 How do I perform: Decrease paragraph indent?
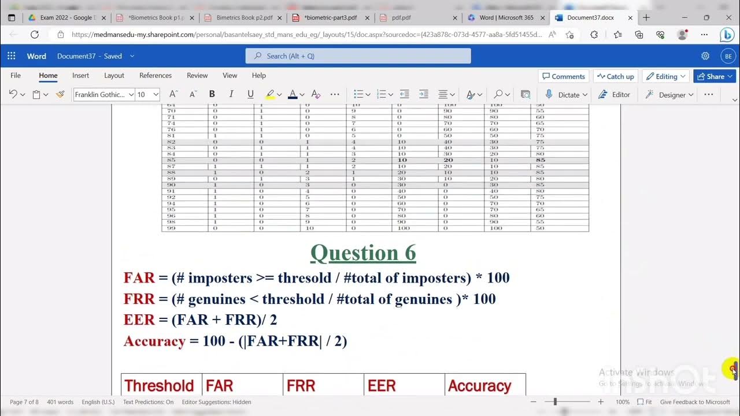click(x=405, y=94)
